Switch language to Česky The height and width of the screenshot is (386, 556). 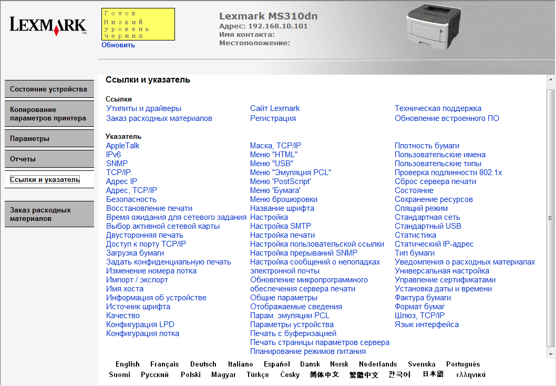[290, 374]
